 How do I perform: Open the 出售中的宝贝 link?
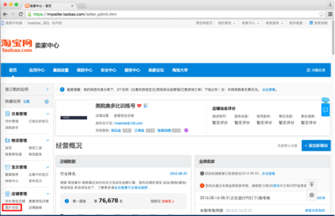(38, 175)
